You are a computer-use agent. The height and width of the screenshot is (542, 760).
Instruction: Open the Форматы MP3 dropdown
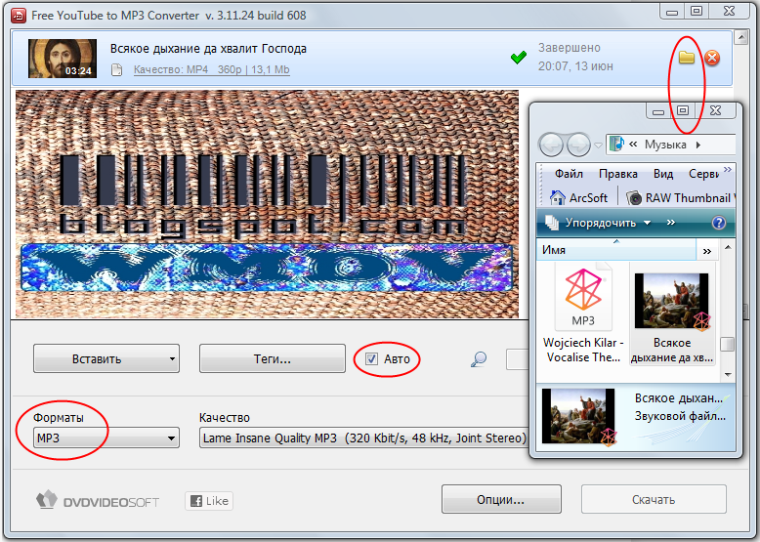[106, 438]
